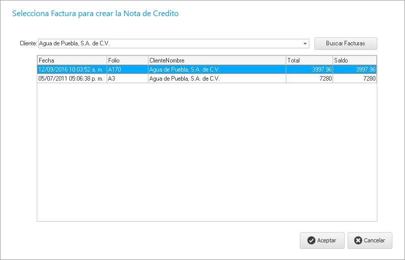This screenshot has width=405, height=260.
Task: Click the Saldo column header
Action: 354,60
